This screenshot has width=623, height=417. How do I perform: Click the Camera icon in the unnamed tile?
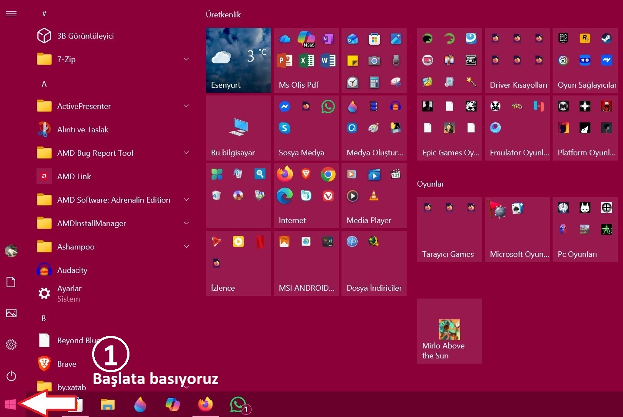click(x=374, y=60)
